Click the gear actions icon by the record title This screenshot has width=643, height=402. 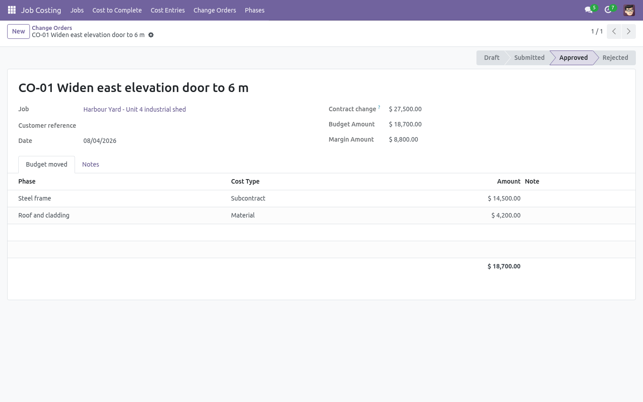[x=151, y=35]
